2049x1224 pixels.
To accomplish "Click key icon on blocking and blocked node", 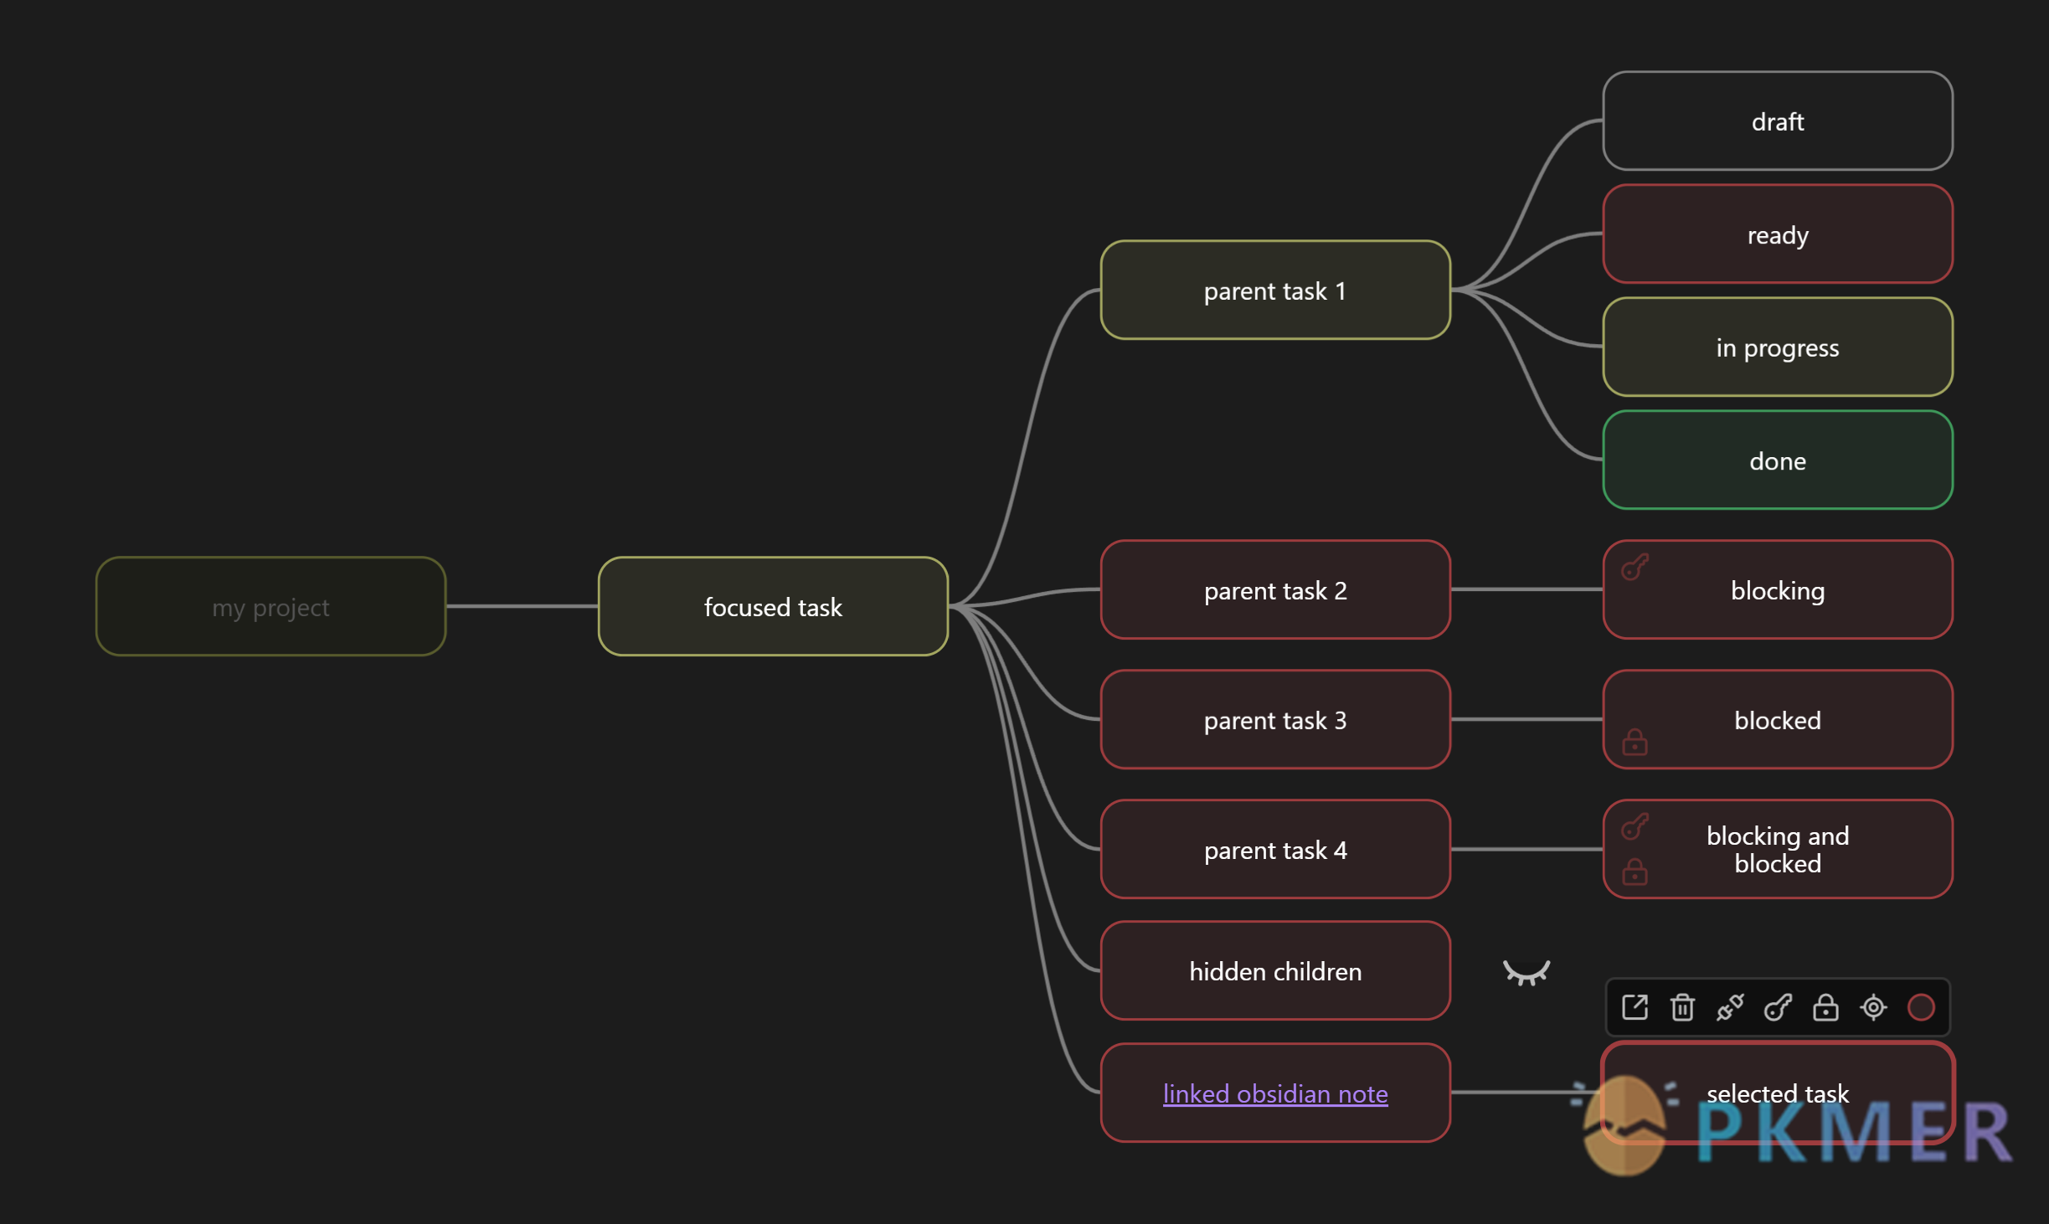I will (x=1635, y=826).
